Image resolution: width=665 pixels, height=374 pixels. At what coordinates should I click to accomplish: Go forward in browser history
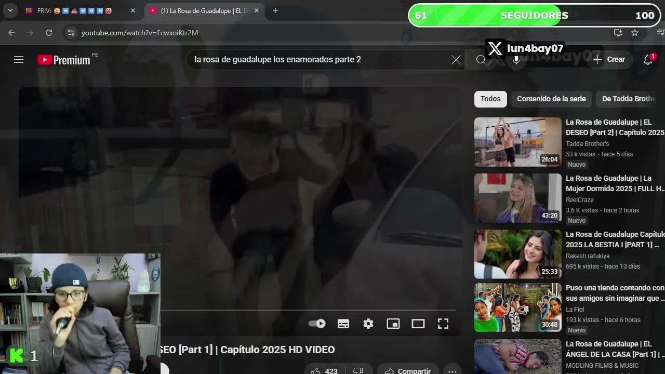point(30,33)
